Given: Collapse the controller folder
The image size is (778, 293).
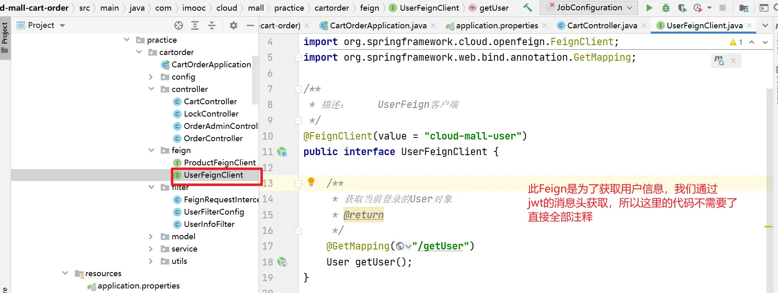Looking at the screenshot, I should point(151,89).
